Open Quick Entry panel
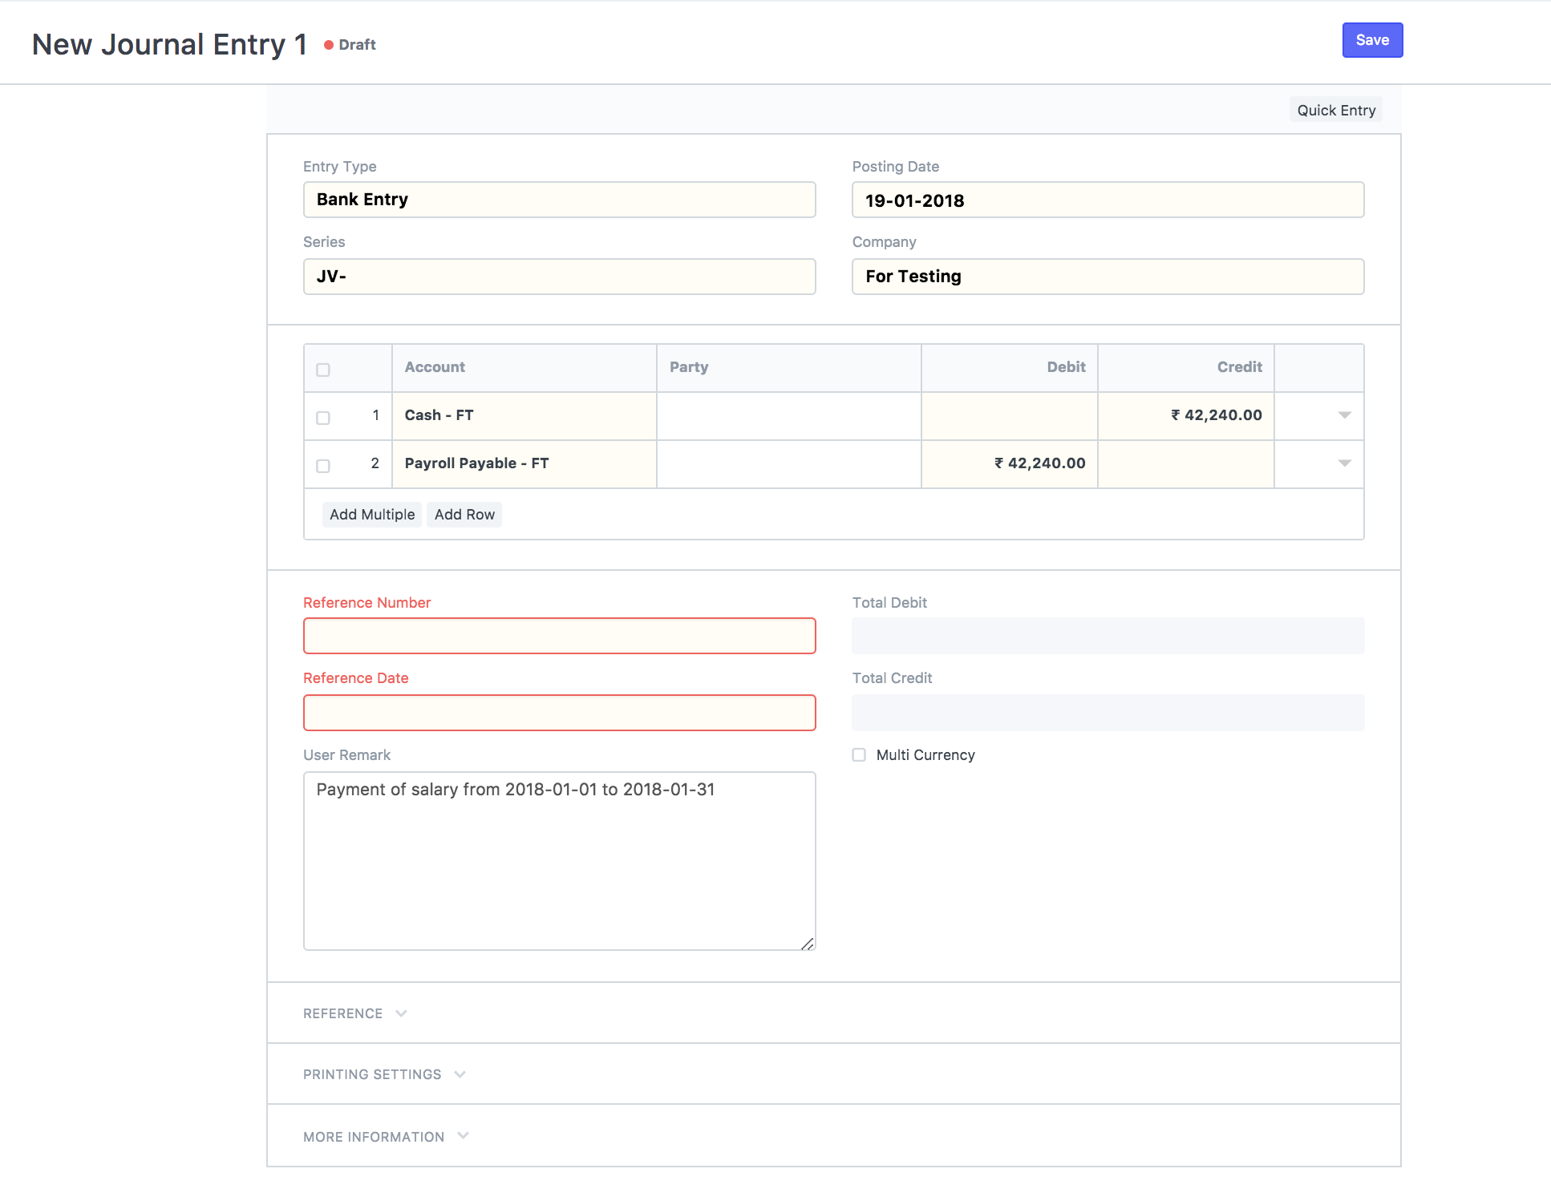 click(x=1337, y=111)
